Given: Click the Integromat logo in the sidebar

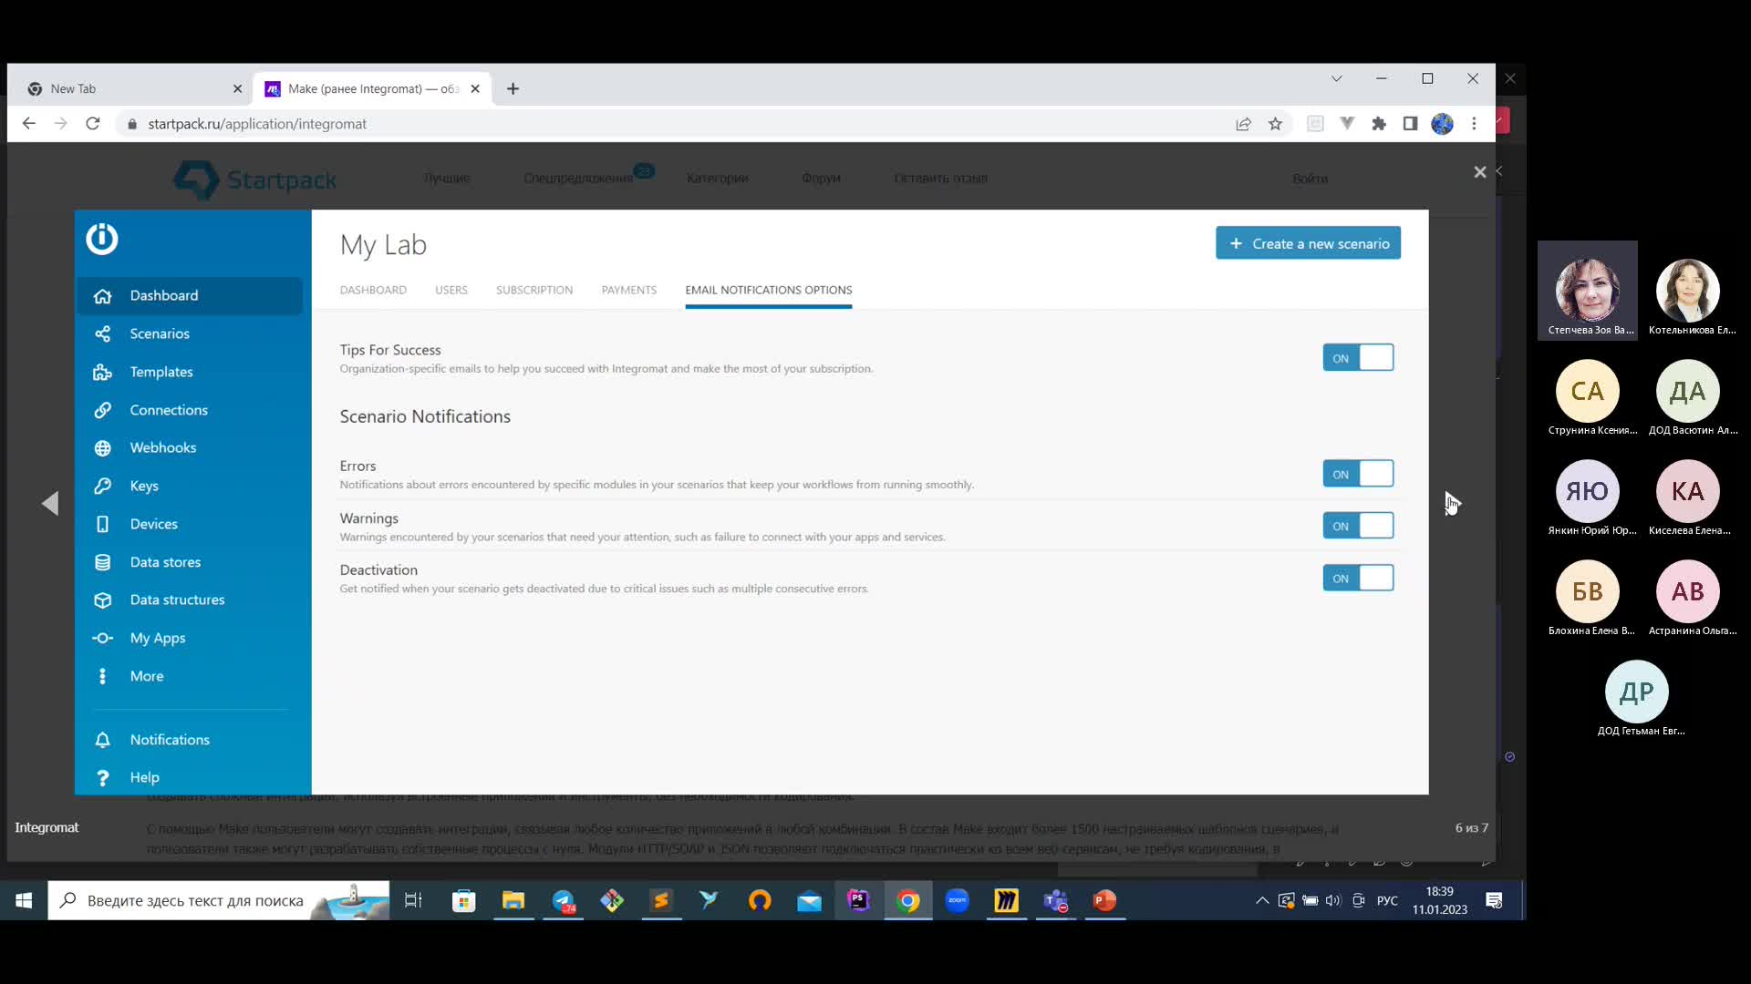Looking at the screenshot, I should point(102,239).
